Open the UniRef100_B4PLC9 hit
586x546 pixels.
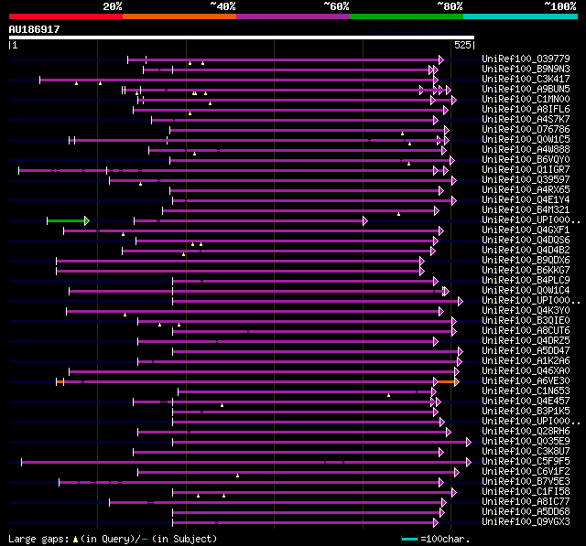tap(526, 281)
